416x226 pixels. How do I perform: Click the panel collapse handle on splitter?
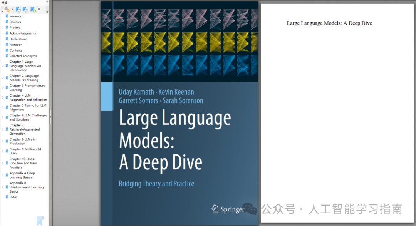(x=50, y=116)
